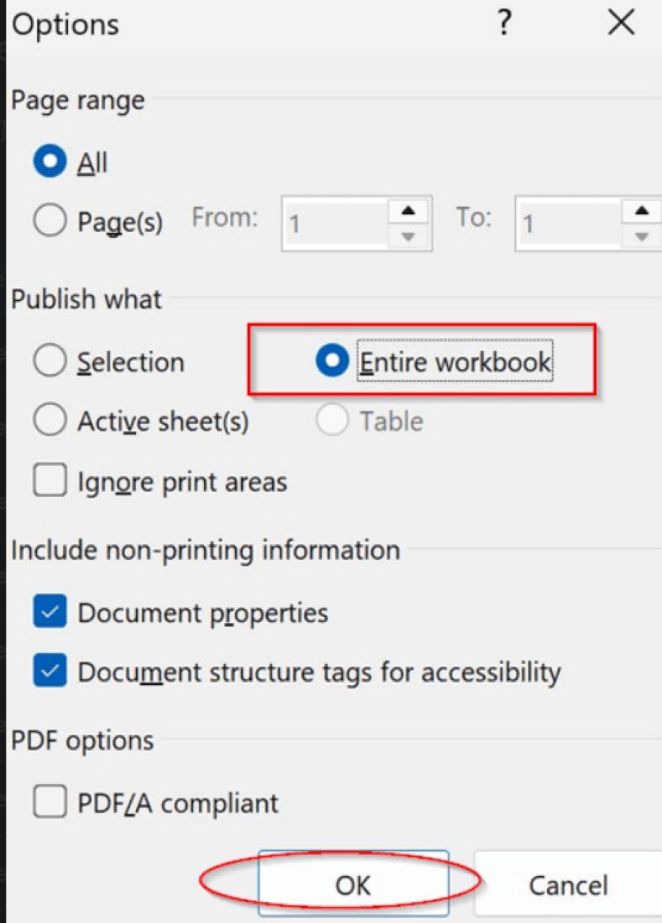Choose Active sheet(s) to publish
Screen dimensions: 662x923
49,420
